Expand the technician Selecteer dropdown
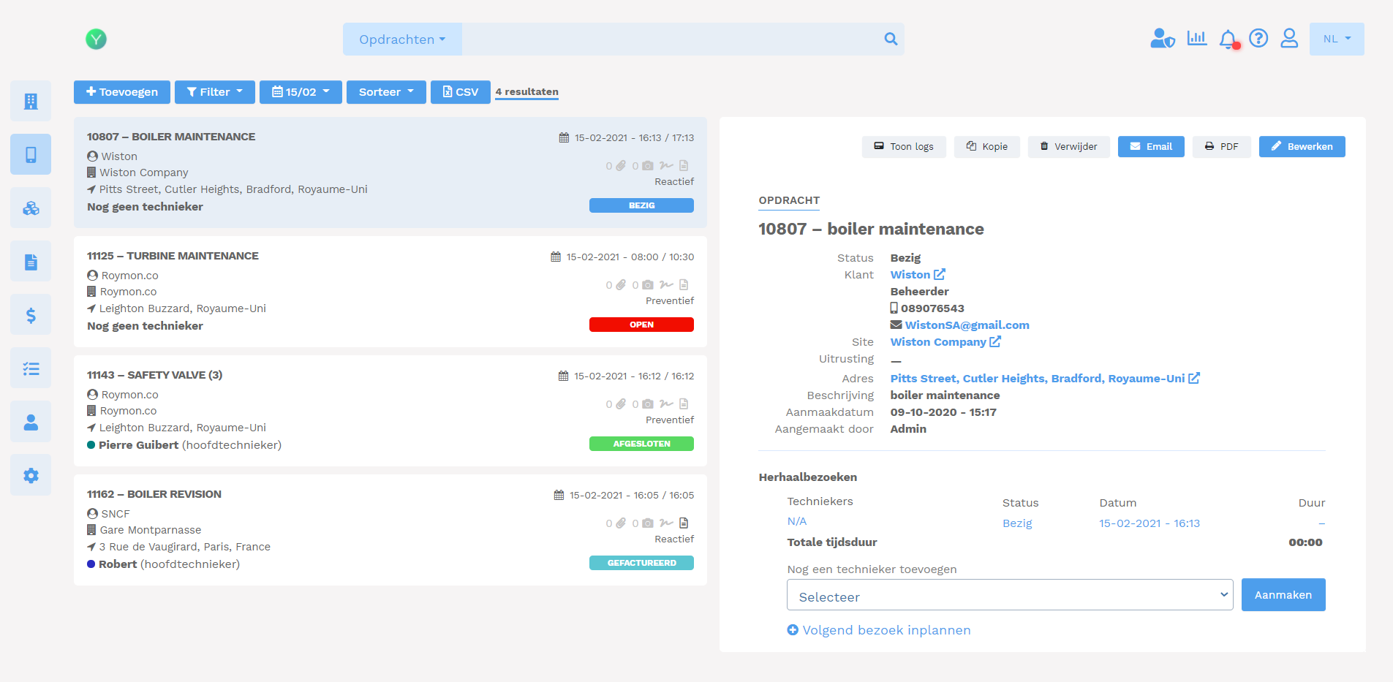Screen dimensions: 1393x682 point(1009,595)
